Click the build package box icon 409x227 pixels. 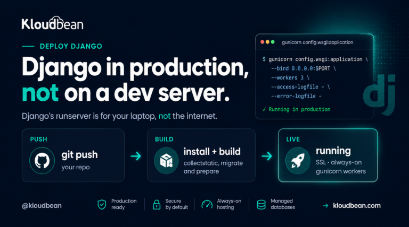click(166, 161)
